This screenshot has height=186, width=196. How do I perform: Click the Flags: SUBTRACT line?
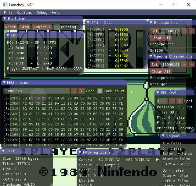[45, 69]
